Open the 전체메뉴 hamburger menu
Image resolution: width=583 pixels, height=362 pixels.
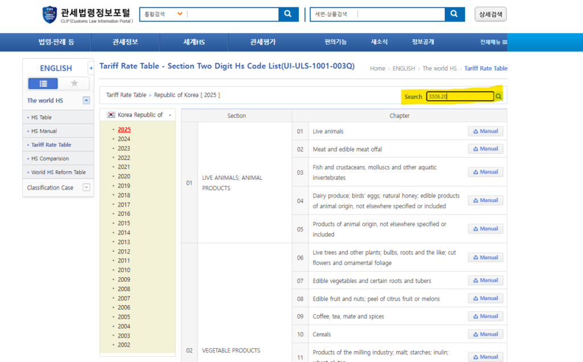[x=493, y=42]
